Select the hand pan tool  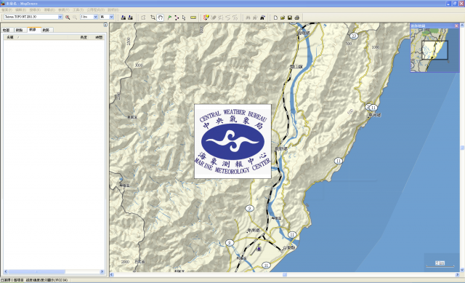[160, 17]
